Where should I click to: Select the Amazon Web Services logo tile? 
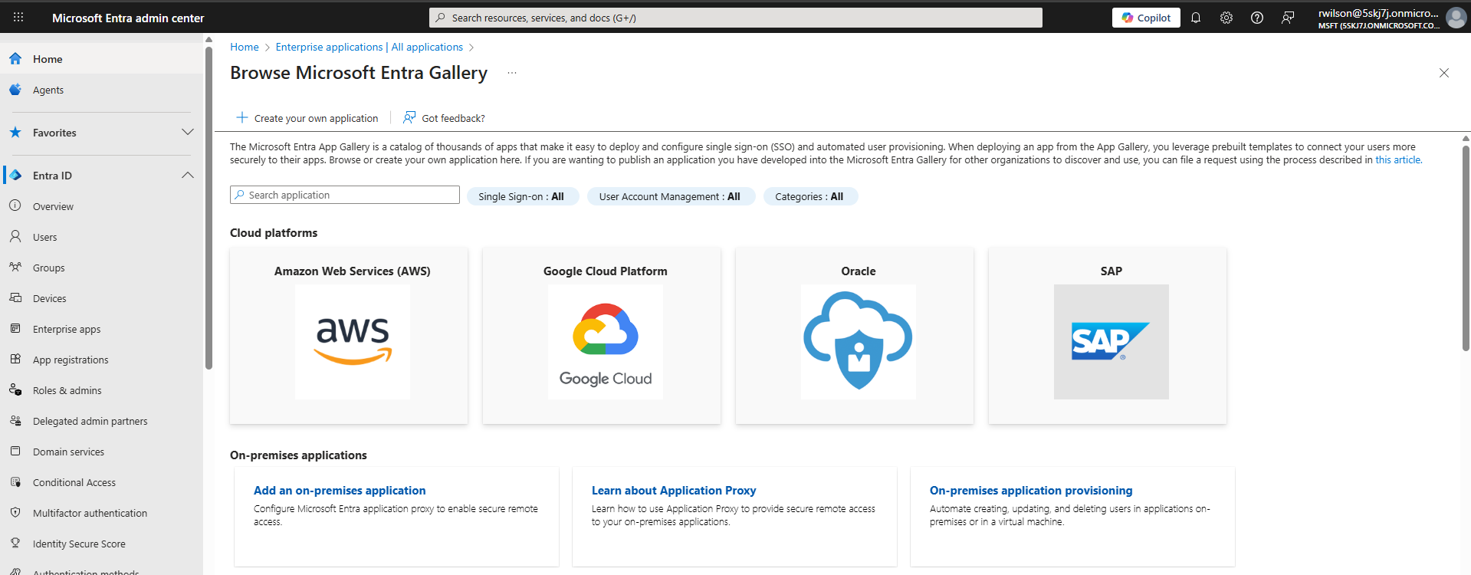click(x=352, y=341)
